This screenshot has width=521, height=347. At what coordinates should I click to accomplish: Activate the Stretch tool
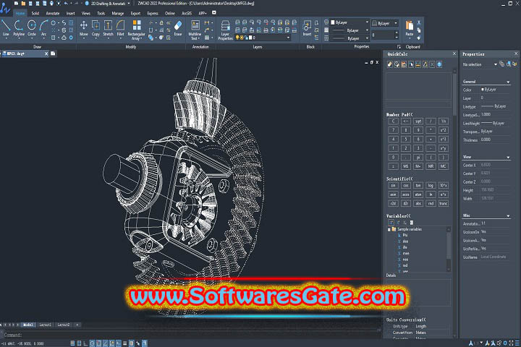108,28
